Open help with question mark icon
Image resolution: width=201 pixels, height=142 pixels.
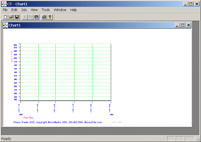pos(50,17)
